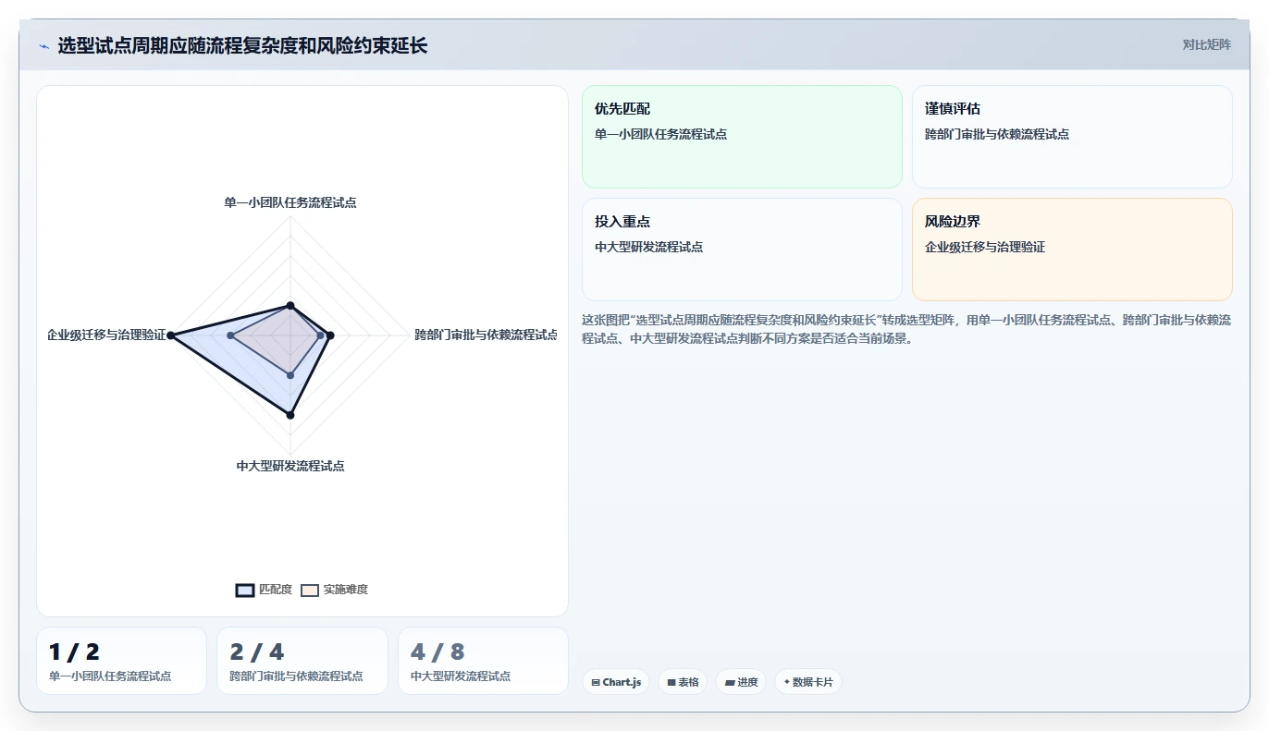Viewport: 1269px width, 731px height.
Task: Open the 谨慎评估 card
Action: click(1072, 137)
